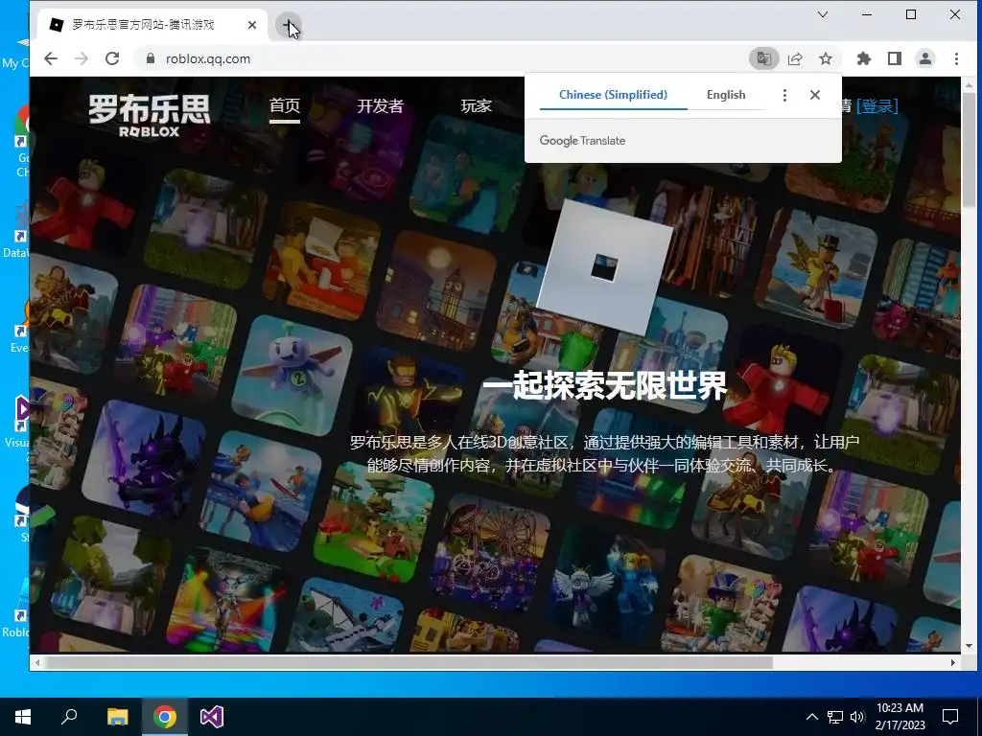Image resolution: width=982 pixels, height=736 pixels.
Task: Click the horizontal scrollbar thumb
Action: (410, 662)
